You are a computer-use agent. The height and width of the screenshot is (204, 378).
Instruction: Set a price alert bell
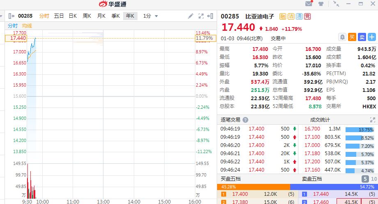point(343,37)
